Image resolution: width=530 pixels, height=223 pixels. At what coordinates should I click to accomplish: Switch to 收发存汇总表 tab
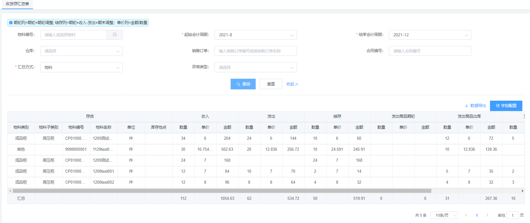coord(17,4)
